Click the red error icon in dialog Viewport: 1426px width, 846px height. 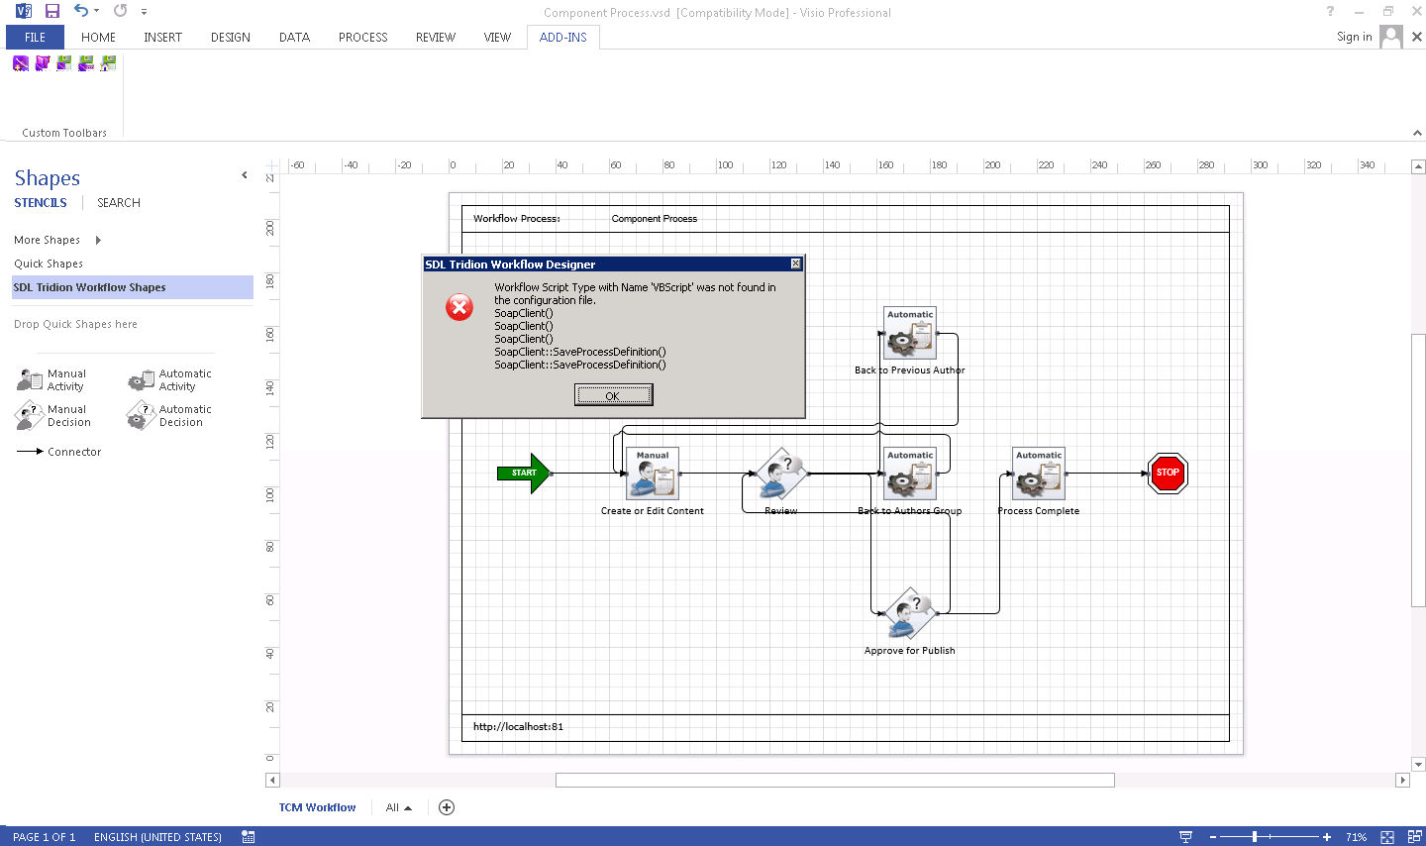click(459, 307)
